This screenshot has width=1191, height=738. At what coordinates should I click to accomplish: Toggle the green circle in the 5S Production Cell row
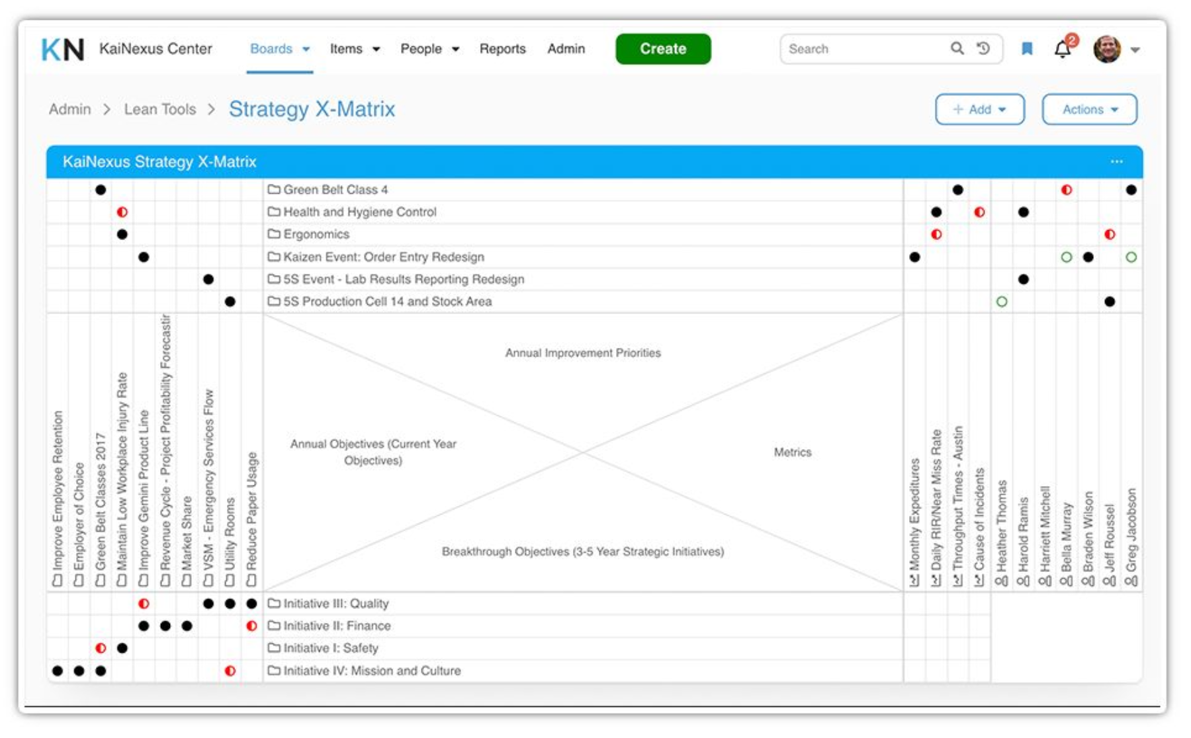[1000, 301]
